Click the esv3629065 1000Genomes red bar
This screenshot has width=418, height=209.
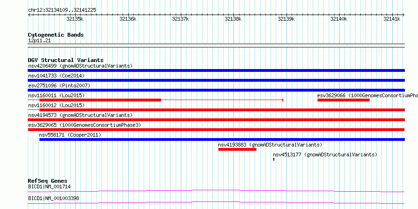[216, 130]
